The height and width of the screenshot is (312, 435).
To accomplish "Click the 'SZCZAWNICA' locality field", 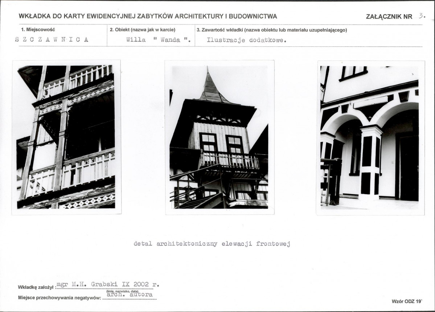I will click(52, 40).
